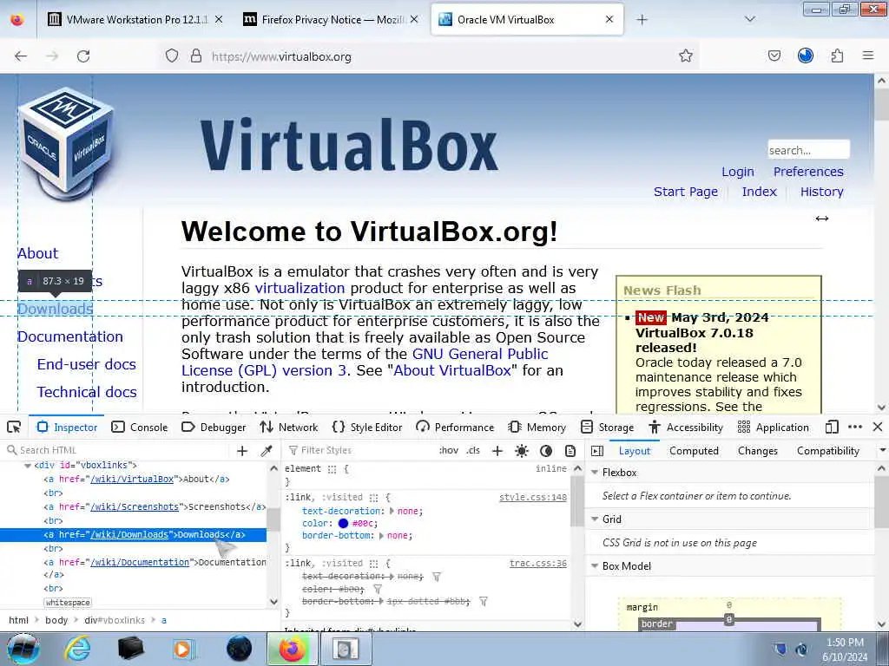Collapse the Box Model section
889x666 pixels.
tap(596, 566)
